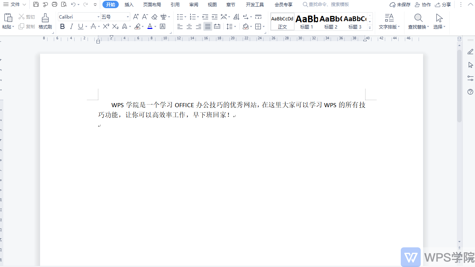Increase font size with A+ icon

(136, 17)
